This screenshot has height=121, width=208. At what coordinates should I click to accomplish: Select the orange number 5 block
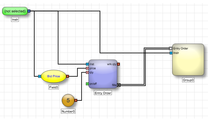[x=68, y=100]
